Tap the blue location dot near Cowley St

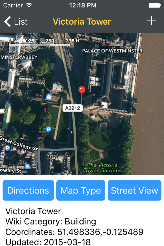pos(27,166)
